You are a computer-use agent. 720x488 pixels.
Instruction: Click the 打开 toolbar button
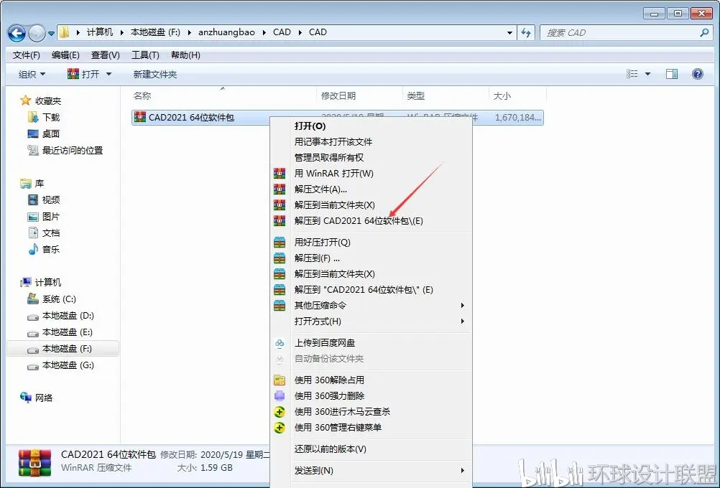[x=84, y=75]
